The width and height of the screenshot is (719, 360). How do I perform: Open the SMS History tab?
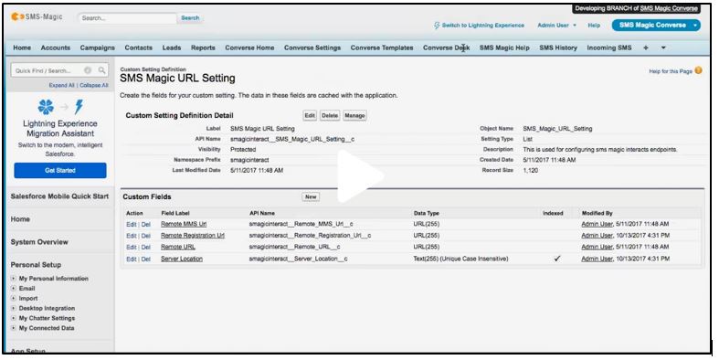click(558, 48)
